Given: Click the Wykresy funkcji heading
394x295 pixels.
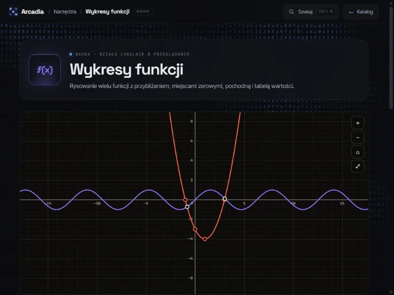Looking at the screenshot, I should click(127, 69).
